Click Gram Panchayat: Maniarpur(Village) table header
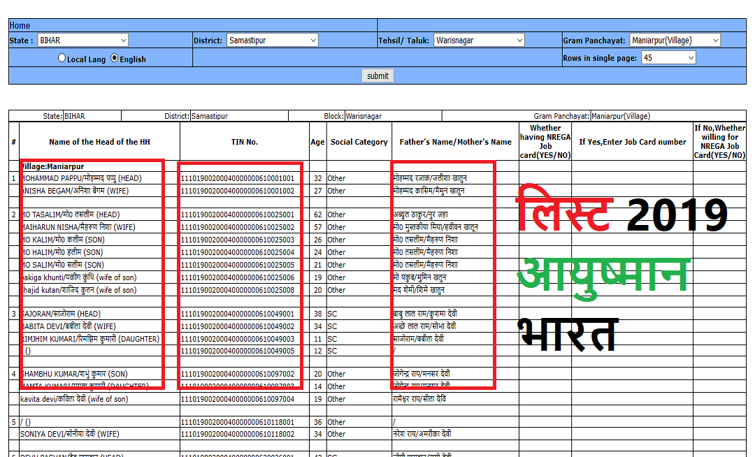This screenshot has height=457, width=755. [x=592, y=116]
